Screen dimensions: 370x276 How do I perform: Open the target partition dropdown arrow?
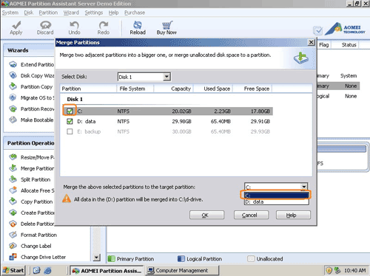click(x=304, y=187)
